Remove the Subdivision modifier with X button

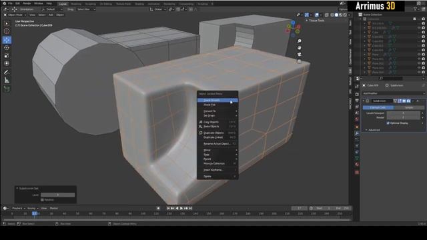tap(418, 101)
